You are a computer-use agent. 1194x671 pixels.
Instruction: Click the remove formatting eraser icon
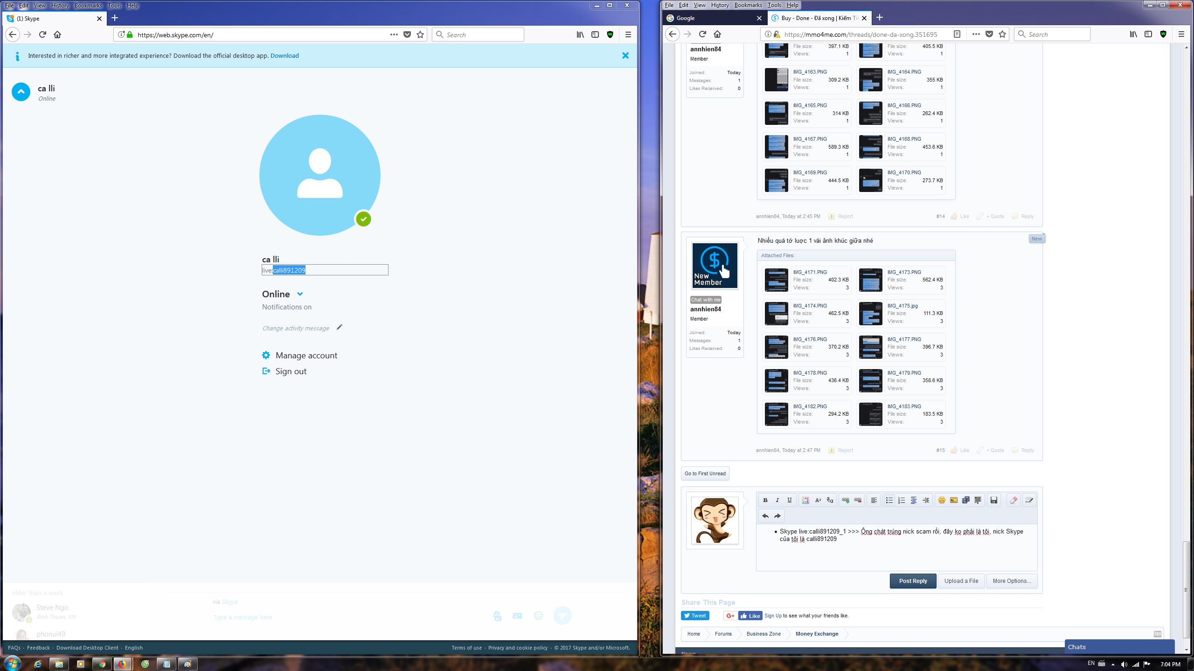(x=1013, y=500)
